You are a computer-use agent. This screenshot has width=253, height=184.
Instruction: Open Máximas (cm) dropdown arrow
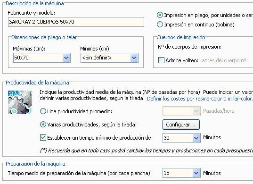[x=66, y=58]
